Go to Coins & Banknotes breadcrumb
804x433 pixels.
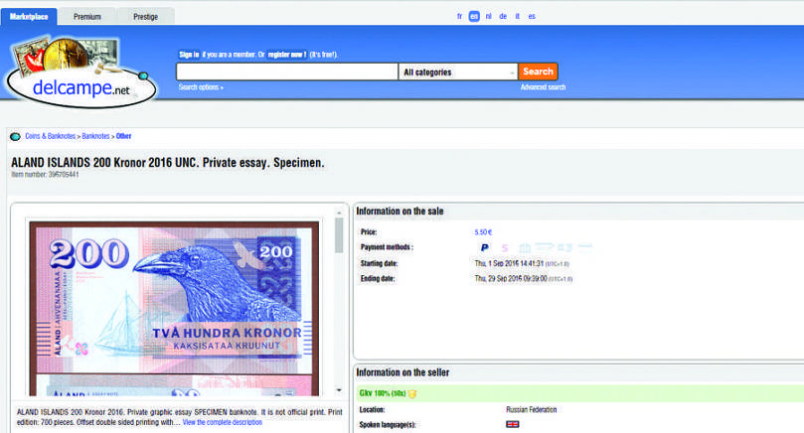tap(51, 136)
